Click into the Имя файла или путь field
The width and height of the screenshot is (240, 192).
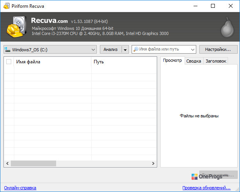[164, 49]
